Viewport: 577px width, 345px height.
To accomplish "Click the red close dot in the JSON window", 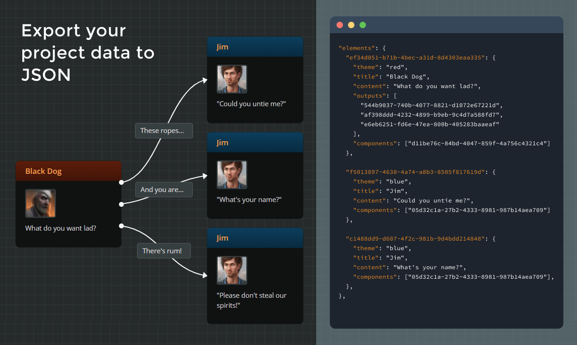I will point(340,25).
